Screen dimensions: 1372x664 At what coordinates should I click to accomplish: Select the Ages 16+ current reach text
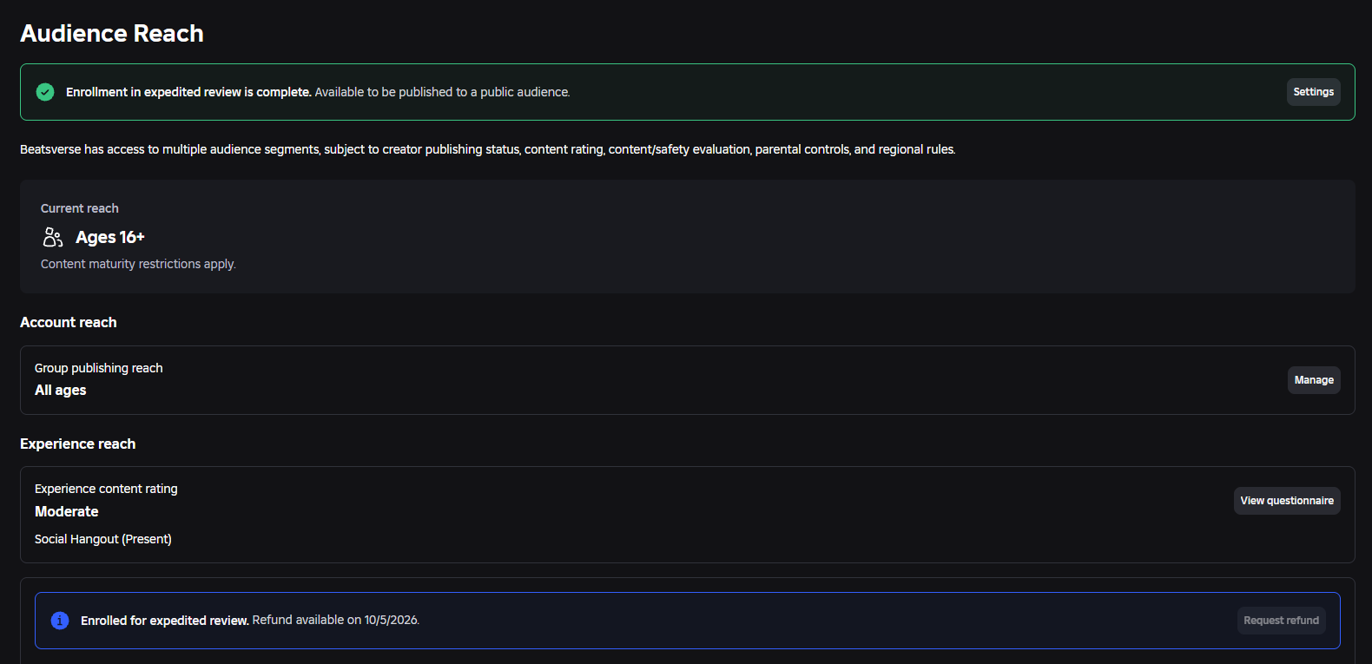click(x=110, y=237)
